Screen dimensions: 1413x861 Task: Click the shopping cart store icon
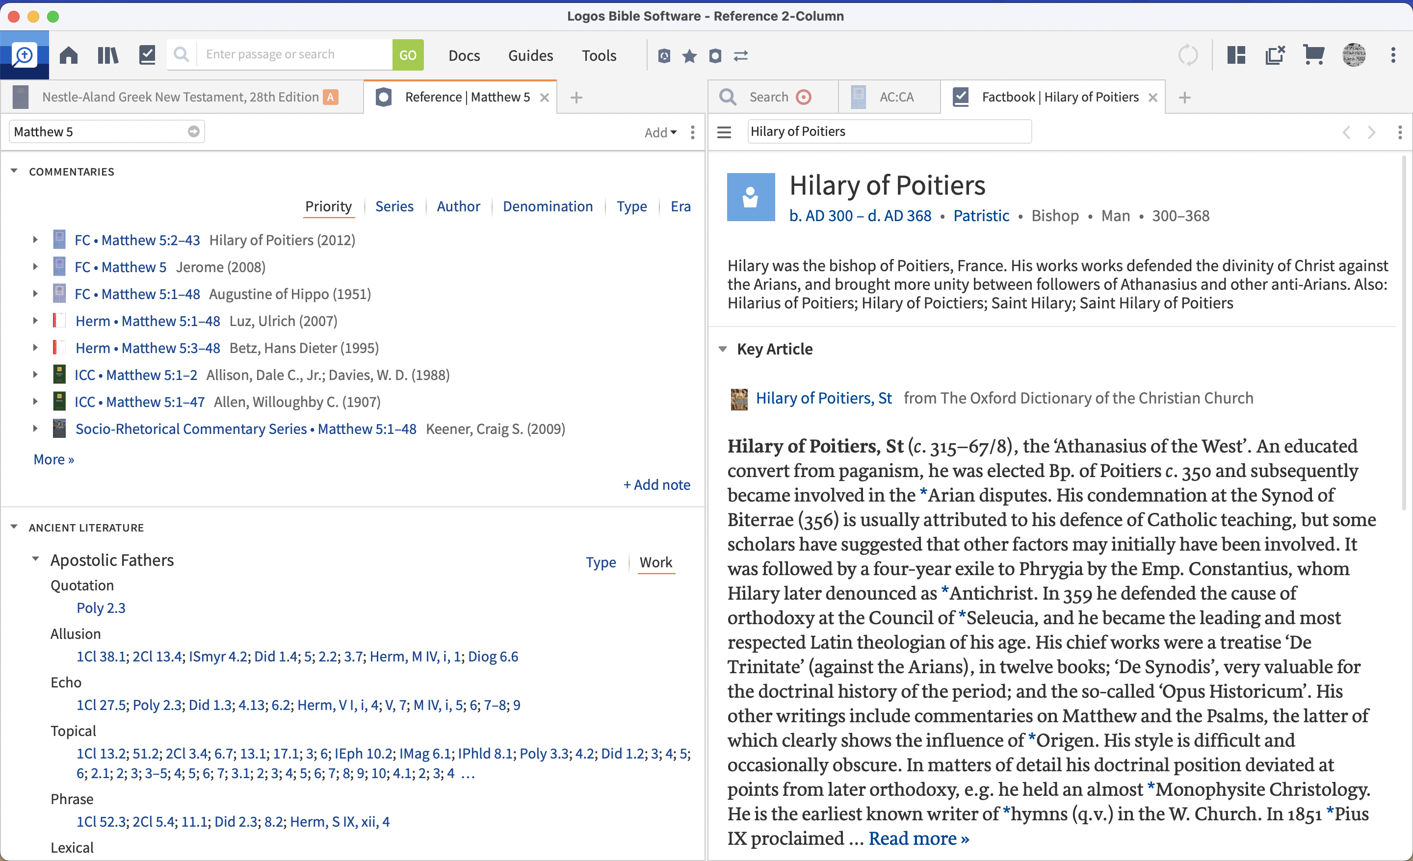click(x=1313, y=55)
